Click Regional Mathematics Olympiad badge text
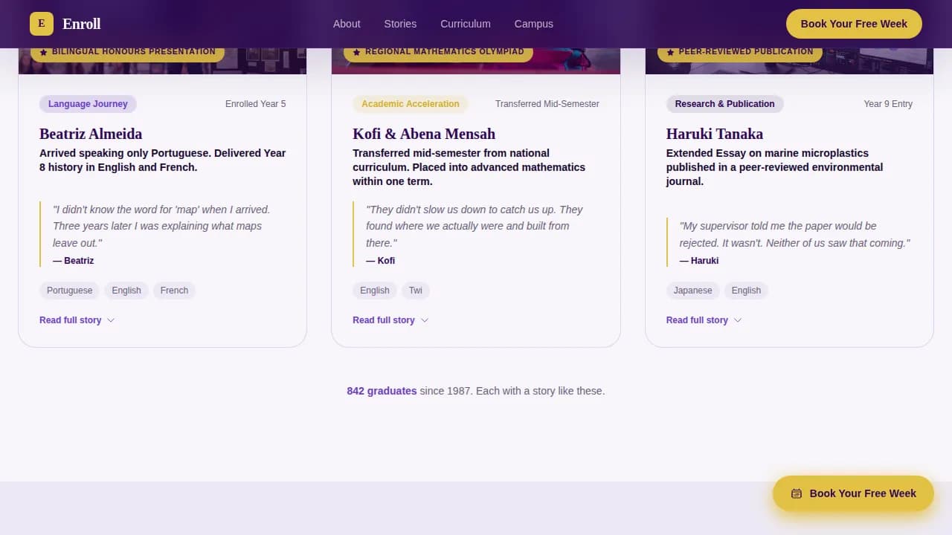 (445, 52)
